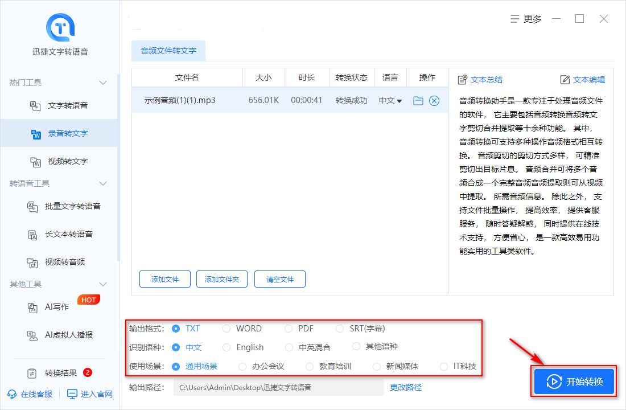Click the 清空文件 button
The height and width of the screenshot is (410, 626).
pos(280,280)
